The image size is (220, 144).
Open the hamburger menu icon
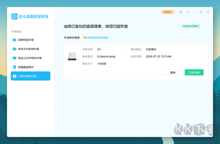coord(188,12)
